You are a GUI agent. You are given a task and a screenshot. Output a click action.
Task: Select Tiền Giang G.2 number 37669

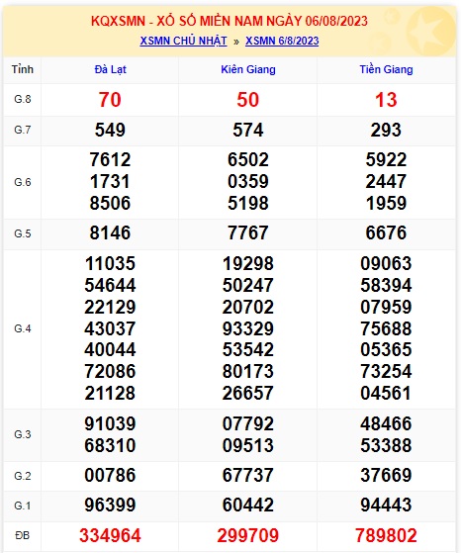click(386, 475)
